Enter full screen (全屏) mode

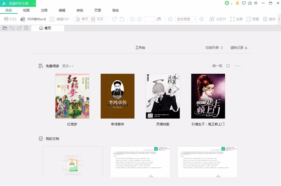click(x=236, y=19)
